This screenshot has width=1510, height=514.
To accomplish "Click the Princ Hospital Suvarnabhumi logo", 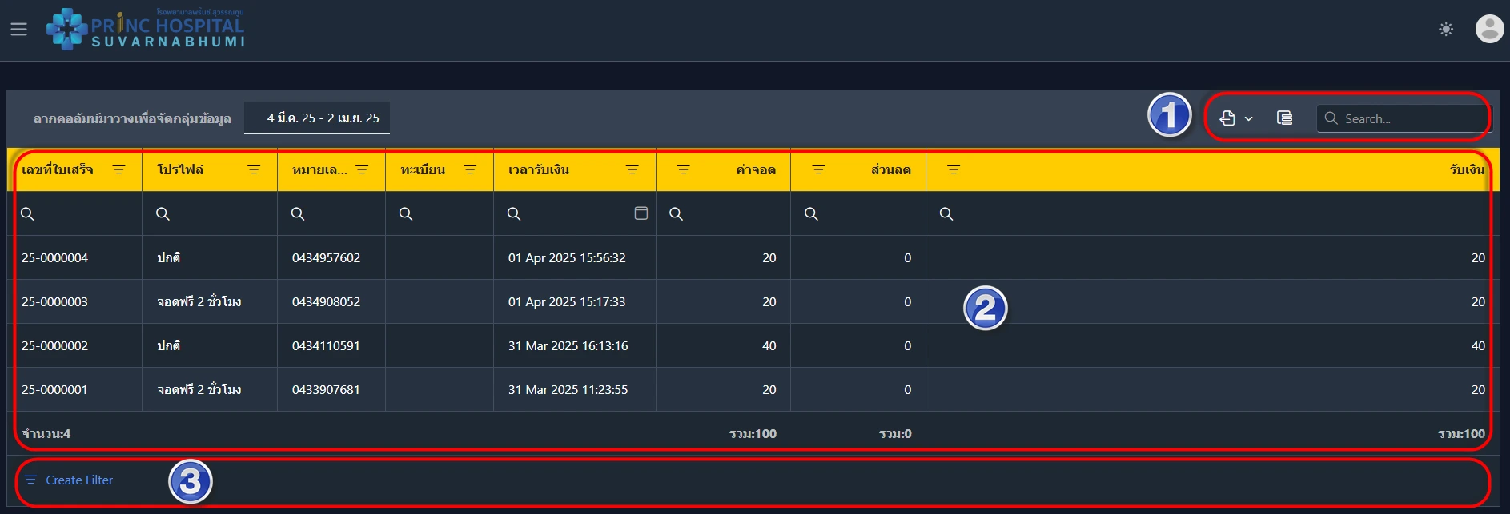I will point(146,30).
